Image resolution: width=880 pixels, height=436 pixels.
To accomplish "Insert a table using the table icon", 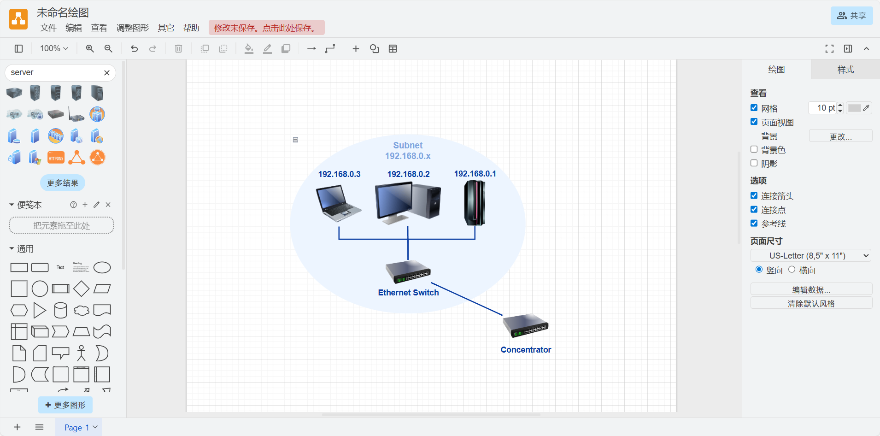I will pyautogui.click(x=393, y=48).
